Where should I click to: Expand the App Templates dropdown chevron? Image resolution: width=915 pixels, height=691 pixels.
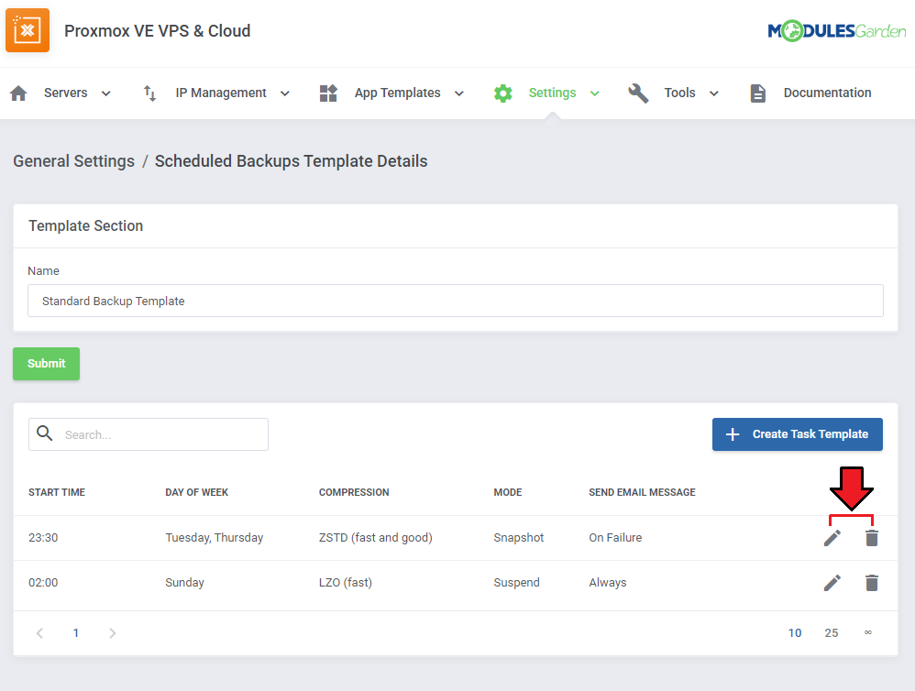tap(459, 93)
